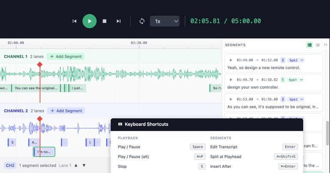Click the segment count 71 in Segments header

point(325,45)
